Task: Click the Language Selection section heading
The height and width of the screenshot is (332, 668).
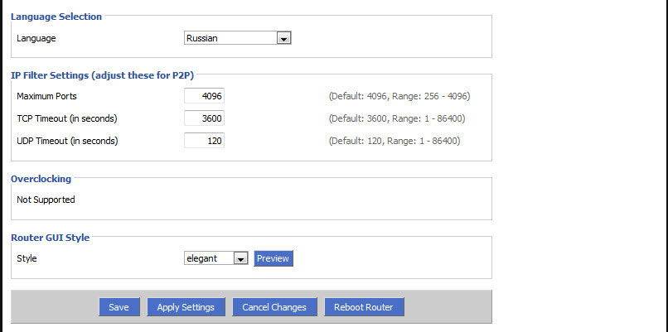Action: click(56, 17)
